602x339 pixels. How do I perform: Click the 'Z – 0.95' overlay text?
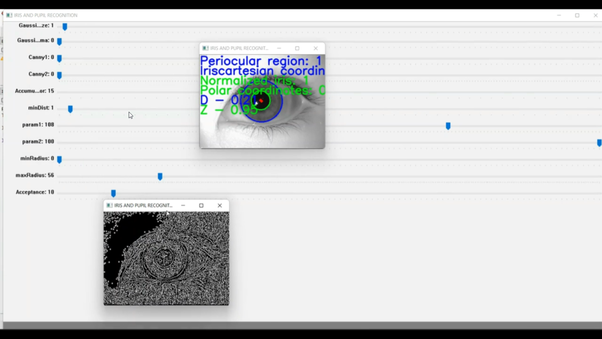(x=229, y=110)
